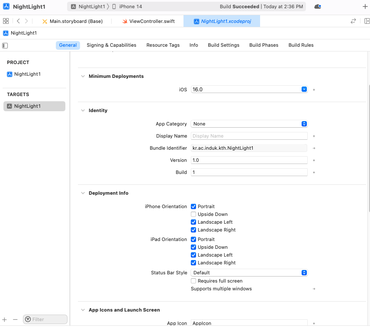Click the targets Filter field
Screen dimensions: 370x328
45,319
